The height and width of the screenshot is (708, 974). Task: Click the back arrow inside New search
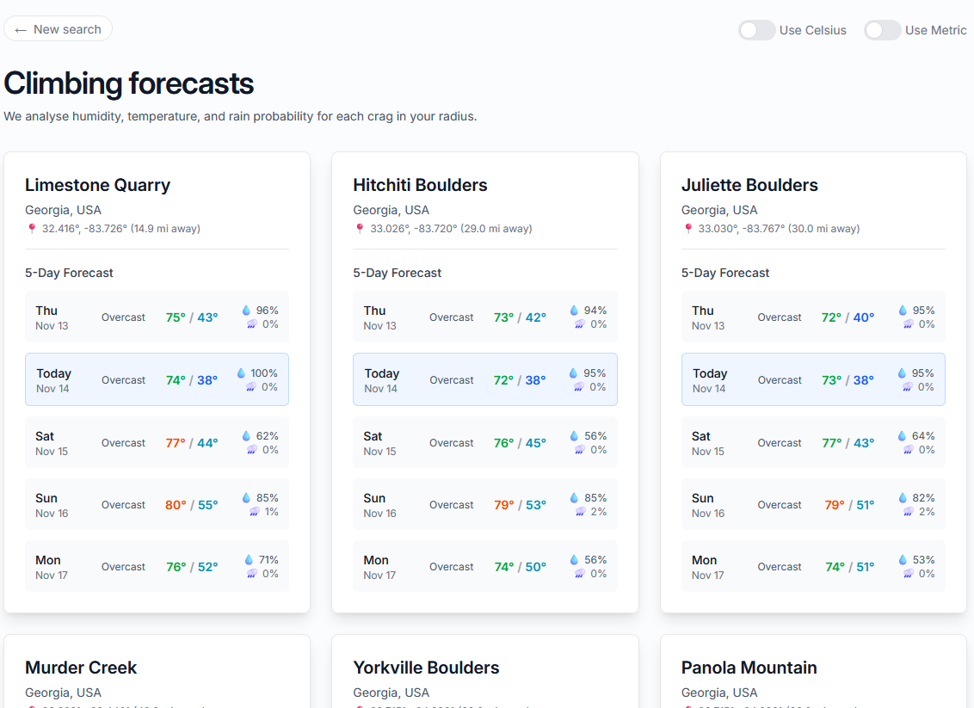coord(21,28)
